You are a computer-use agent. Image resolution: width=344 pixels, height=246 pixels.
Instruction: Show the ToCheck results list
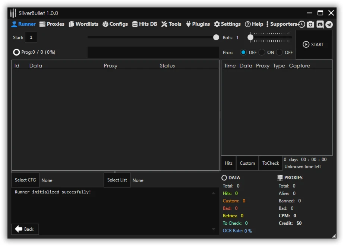[271, 163]
